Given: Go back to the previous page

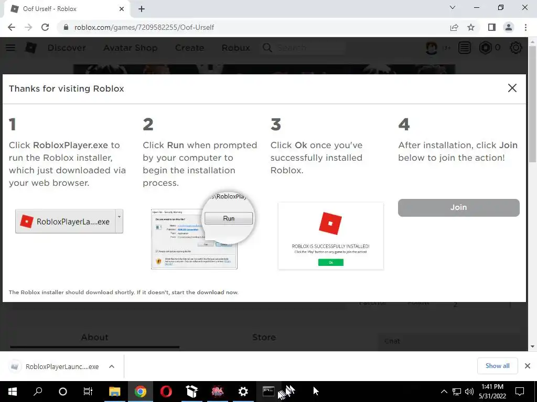Looking at the screenshot, I should (12, 27).
